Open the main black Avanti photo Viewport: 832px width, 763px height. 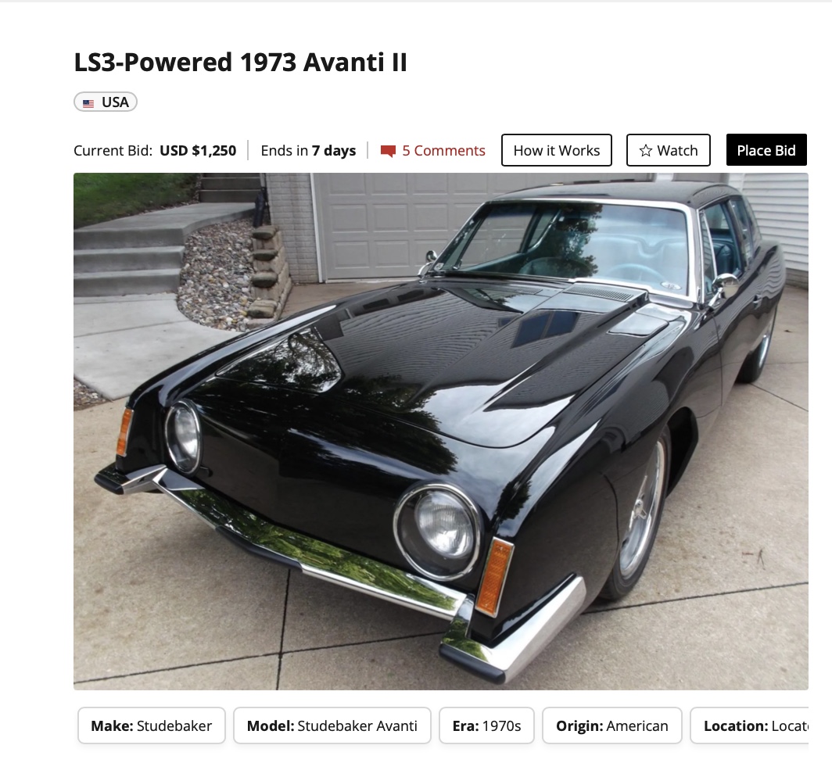point(441,432)
